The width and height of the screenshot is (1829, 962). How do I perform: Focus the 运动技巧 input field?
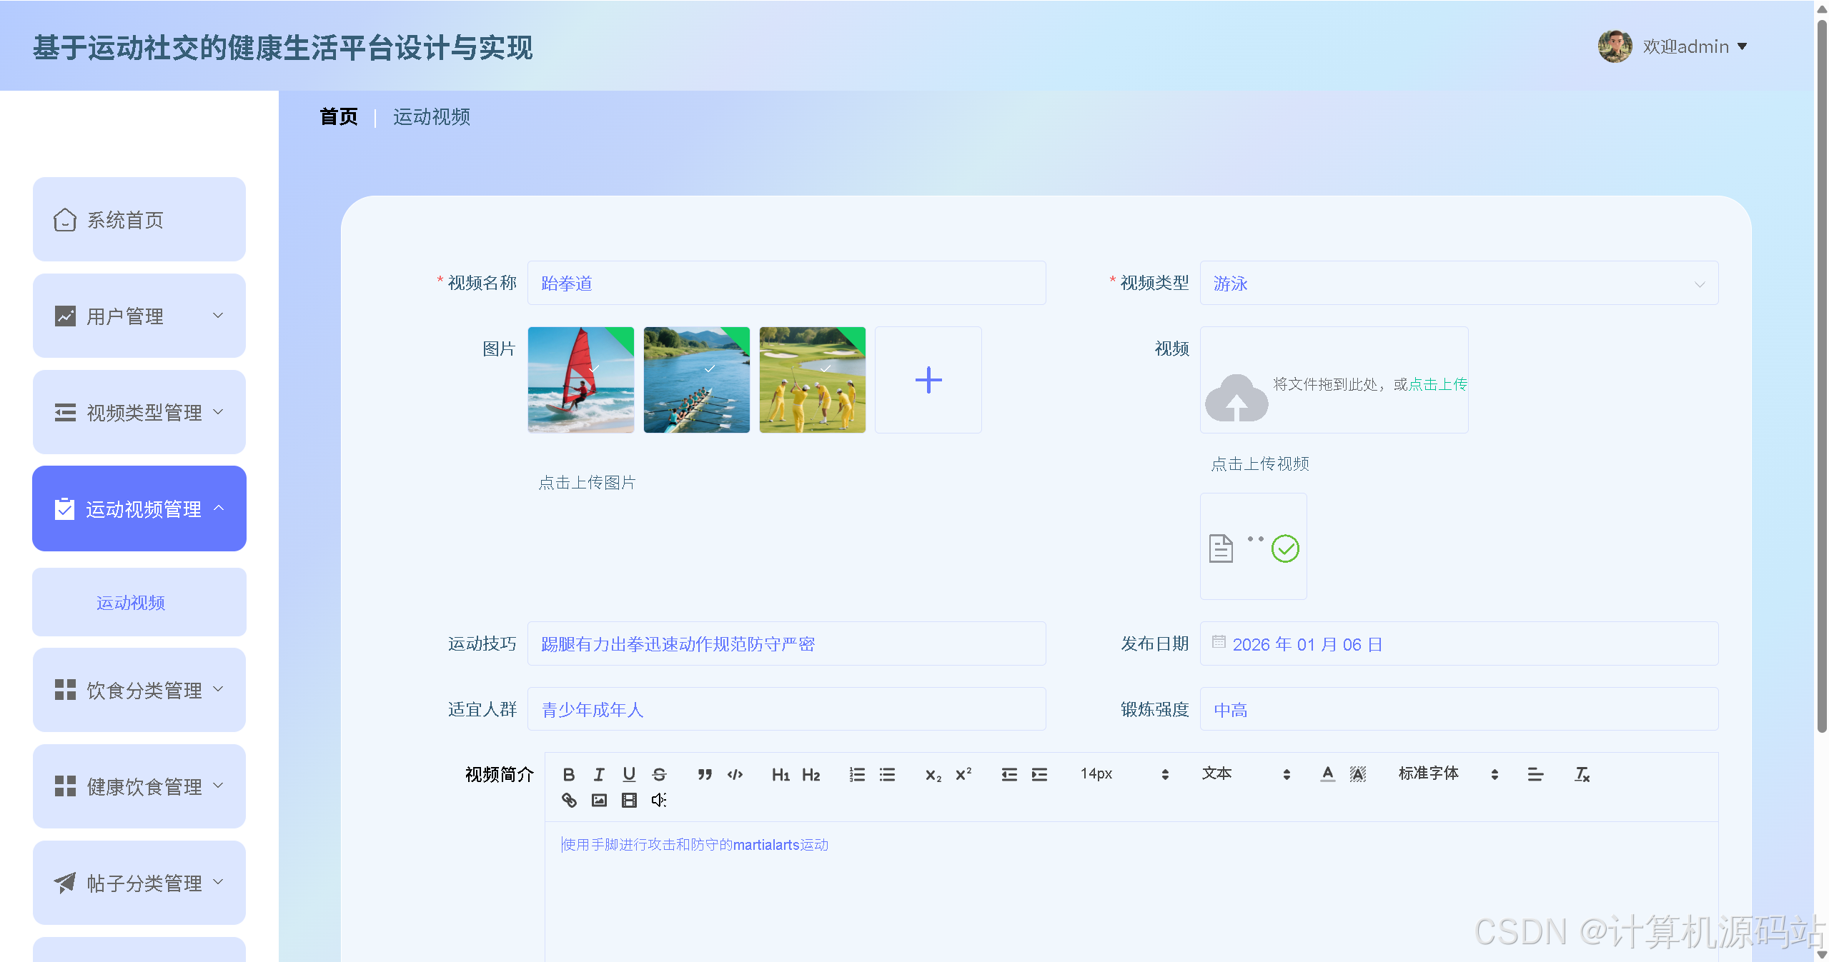(x=787, y=643)
